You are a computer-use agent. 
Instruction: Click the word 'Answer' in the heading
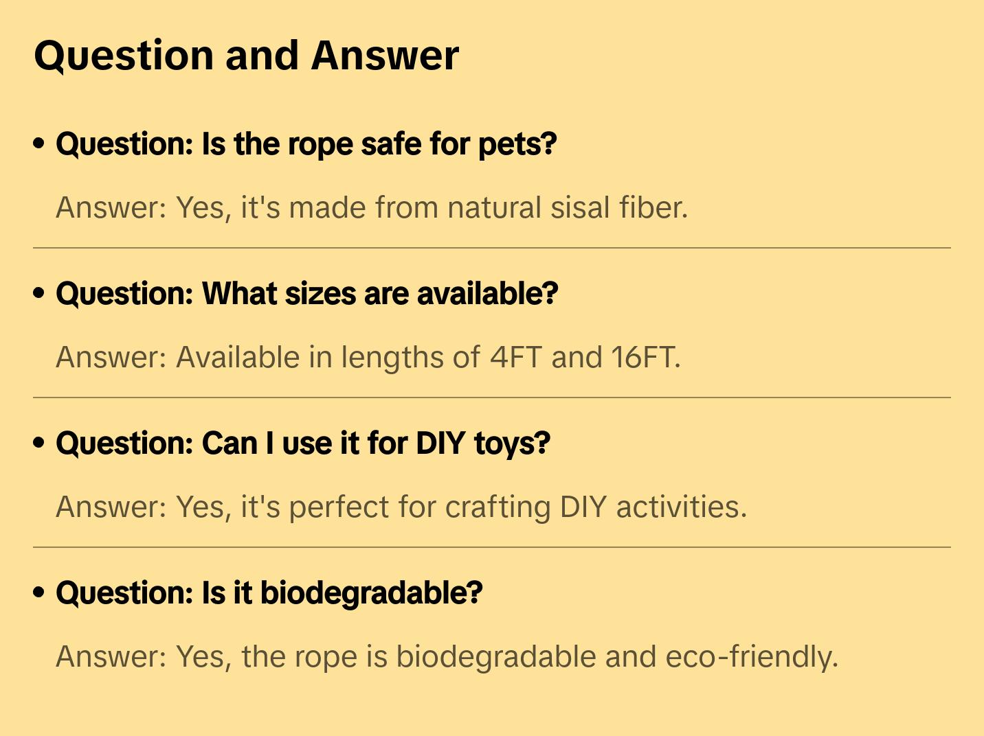[x=385, y=56]
